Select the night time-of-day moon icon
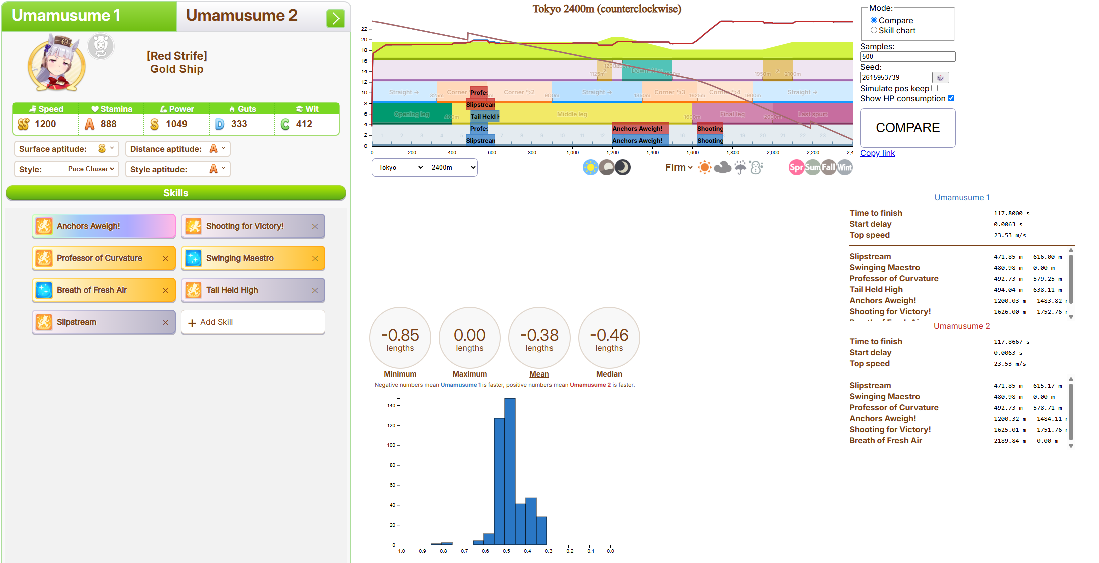The image size is (1099, 563). (623, 167)
